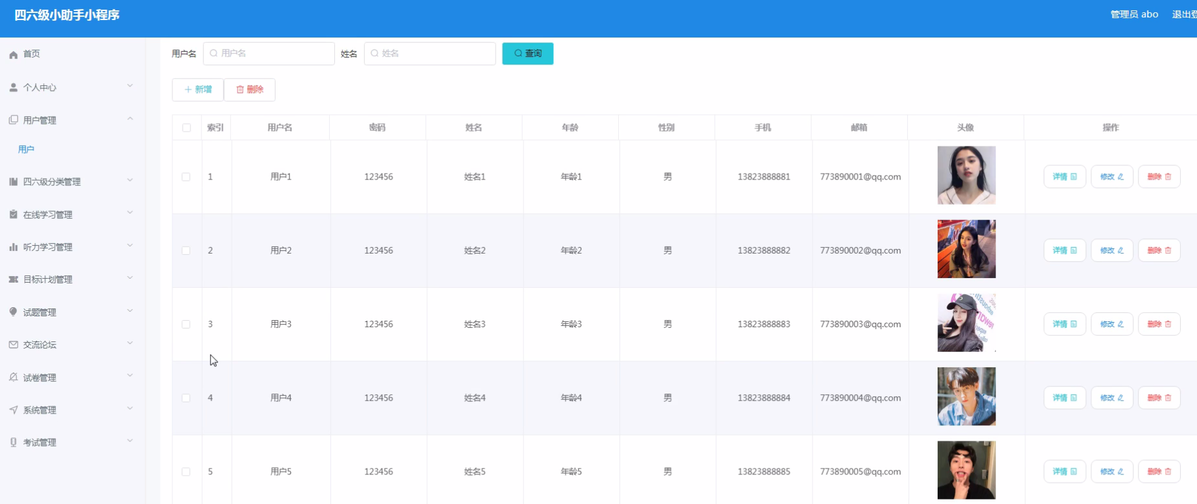The height and width of the screenshot is (504, 1197).
Task: Check the checkbox for row 用户1
Action: (x=186, y=177)
